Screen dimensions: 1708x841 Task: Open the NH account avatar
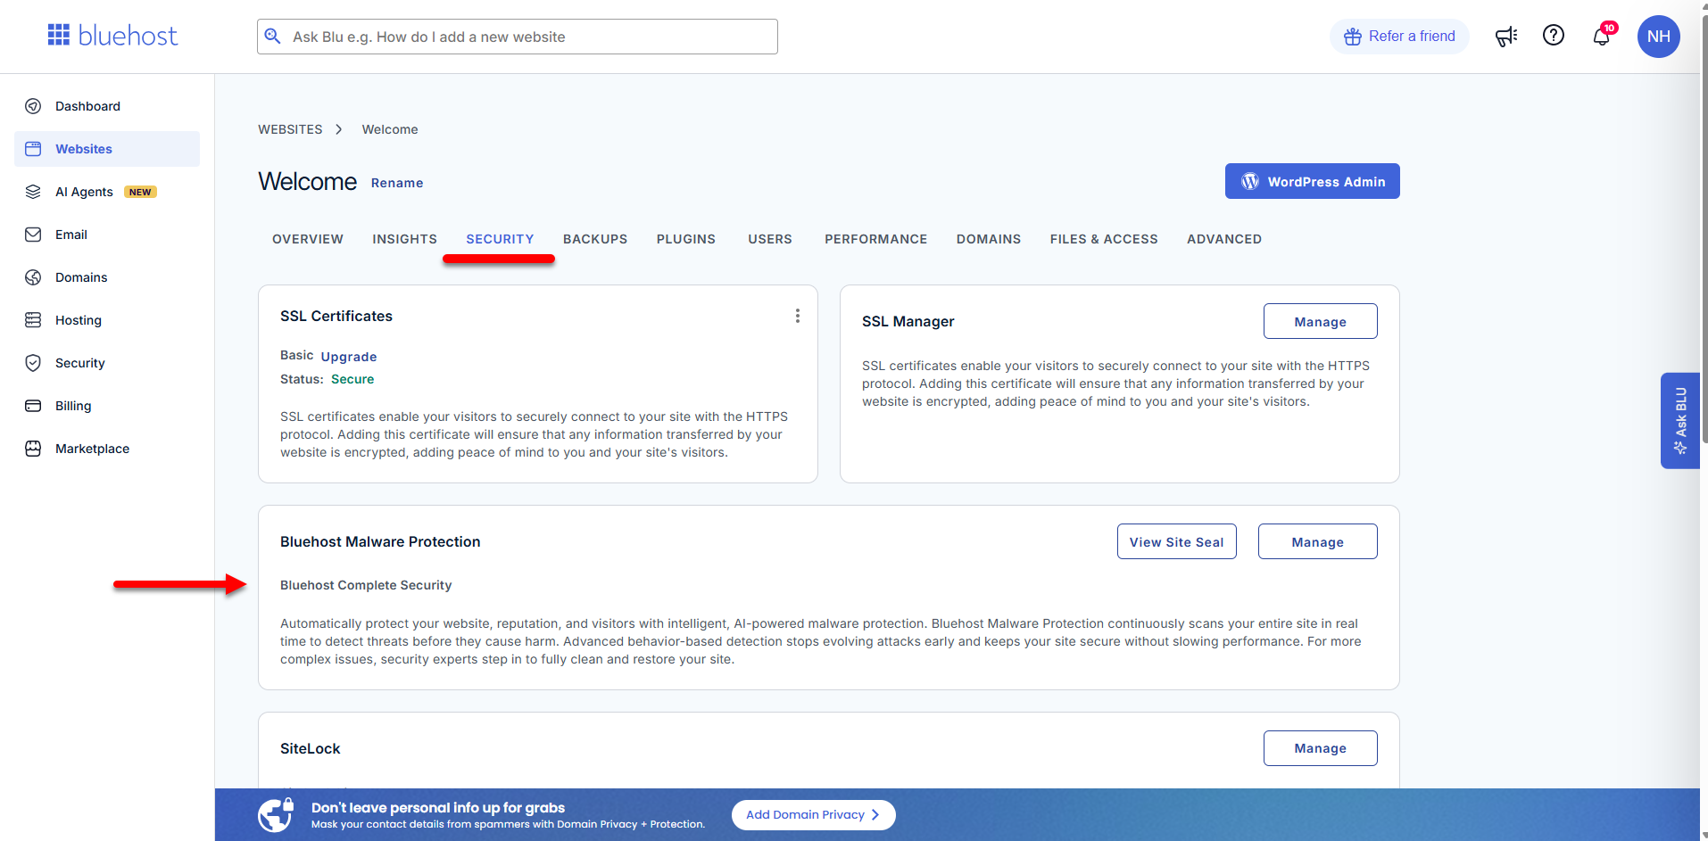pos(1659,37)
